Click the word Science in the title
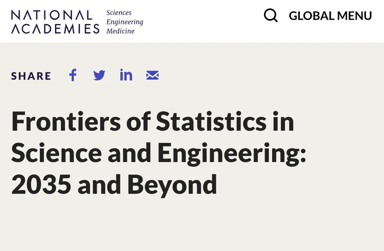 57,153
